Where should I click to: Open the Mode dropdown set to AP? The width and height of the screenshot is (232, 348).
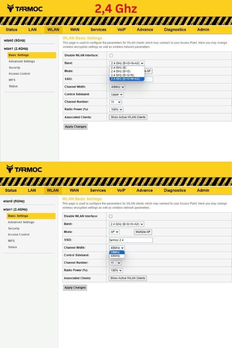click(114, 232)
